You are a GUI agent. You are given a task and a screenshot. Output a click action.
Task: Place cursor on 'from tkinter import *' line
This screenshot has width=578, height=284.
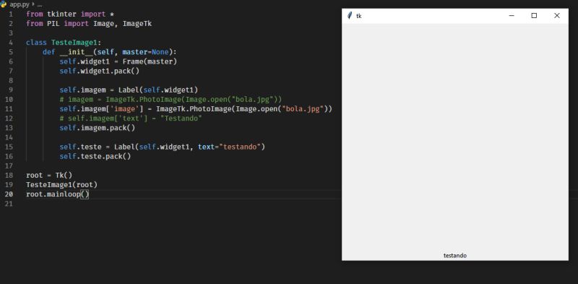(x=70, y=14)
